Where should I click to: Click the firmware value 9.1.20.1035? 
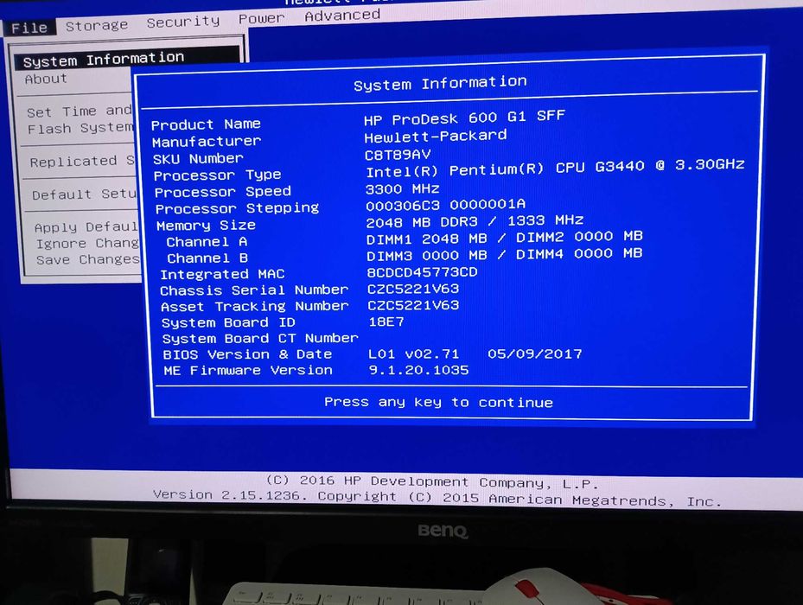[419, 370]
